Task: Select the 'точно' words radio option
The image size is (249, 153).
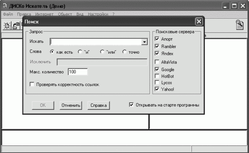Action: pyautogui.click(x=124, y=52)
